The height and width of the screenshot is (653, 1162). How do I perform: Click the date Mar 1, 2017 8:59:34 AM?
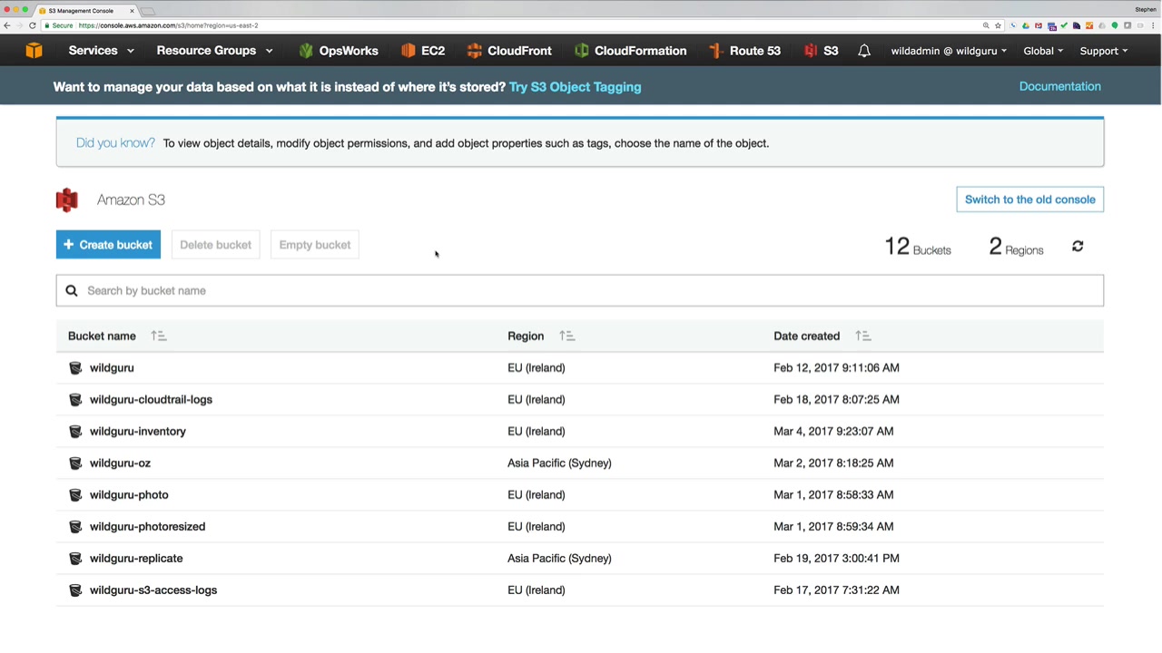[833, 526]
